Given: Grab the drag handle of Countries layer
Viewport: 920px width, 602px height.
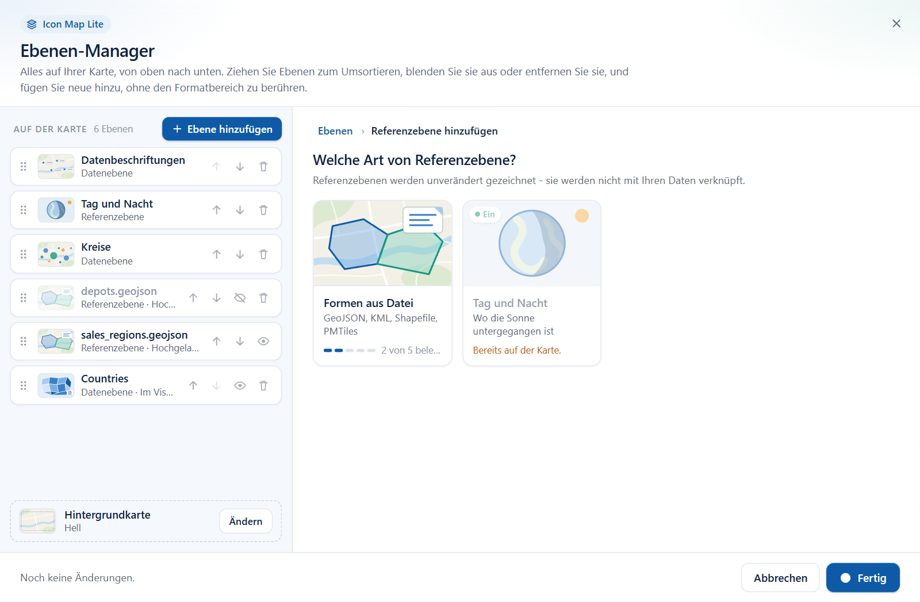Looking at the screenshot, I should (x=24, y=386).
